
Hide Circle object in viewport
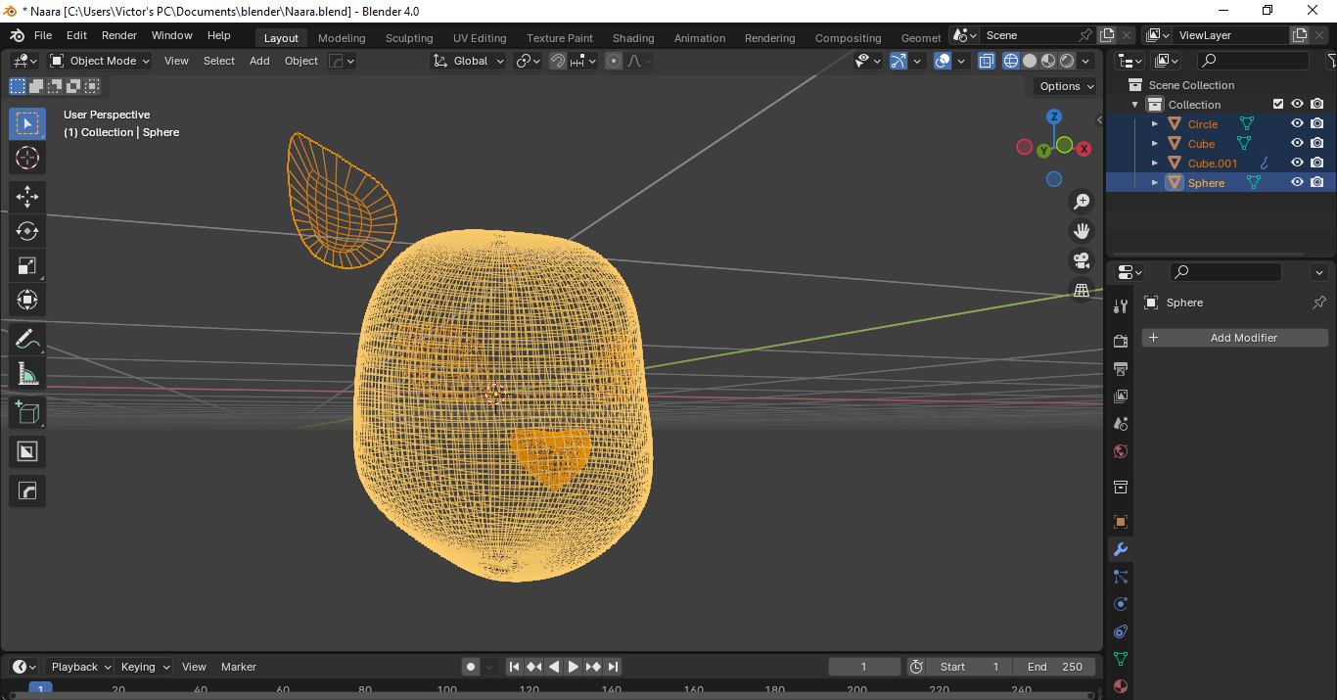pos(1297,124)
